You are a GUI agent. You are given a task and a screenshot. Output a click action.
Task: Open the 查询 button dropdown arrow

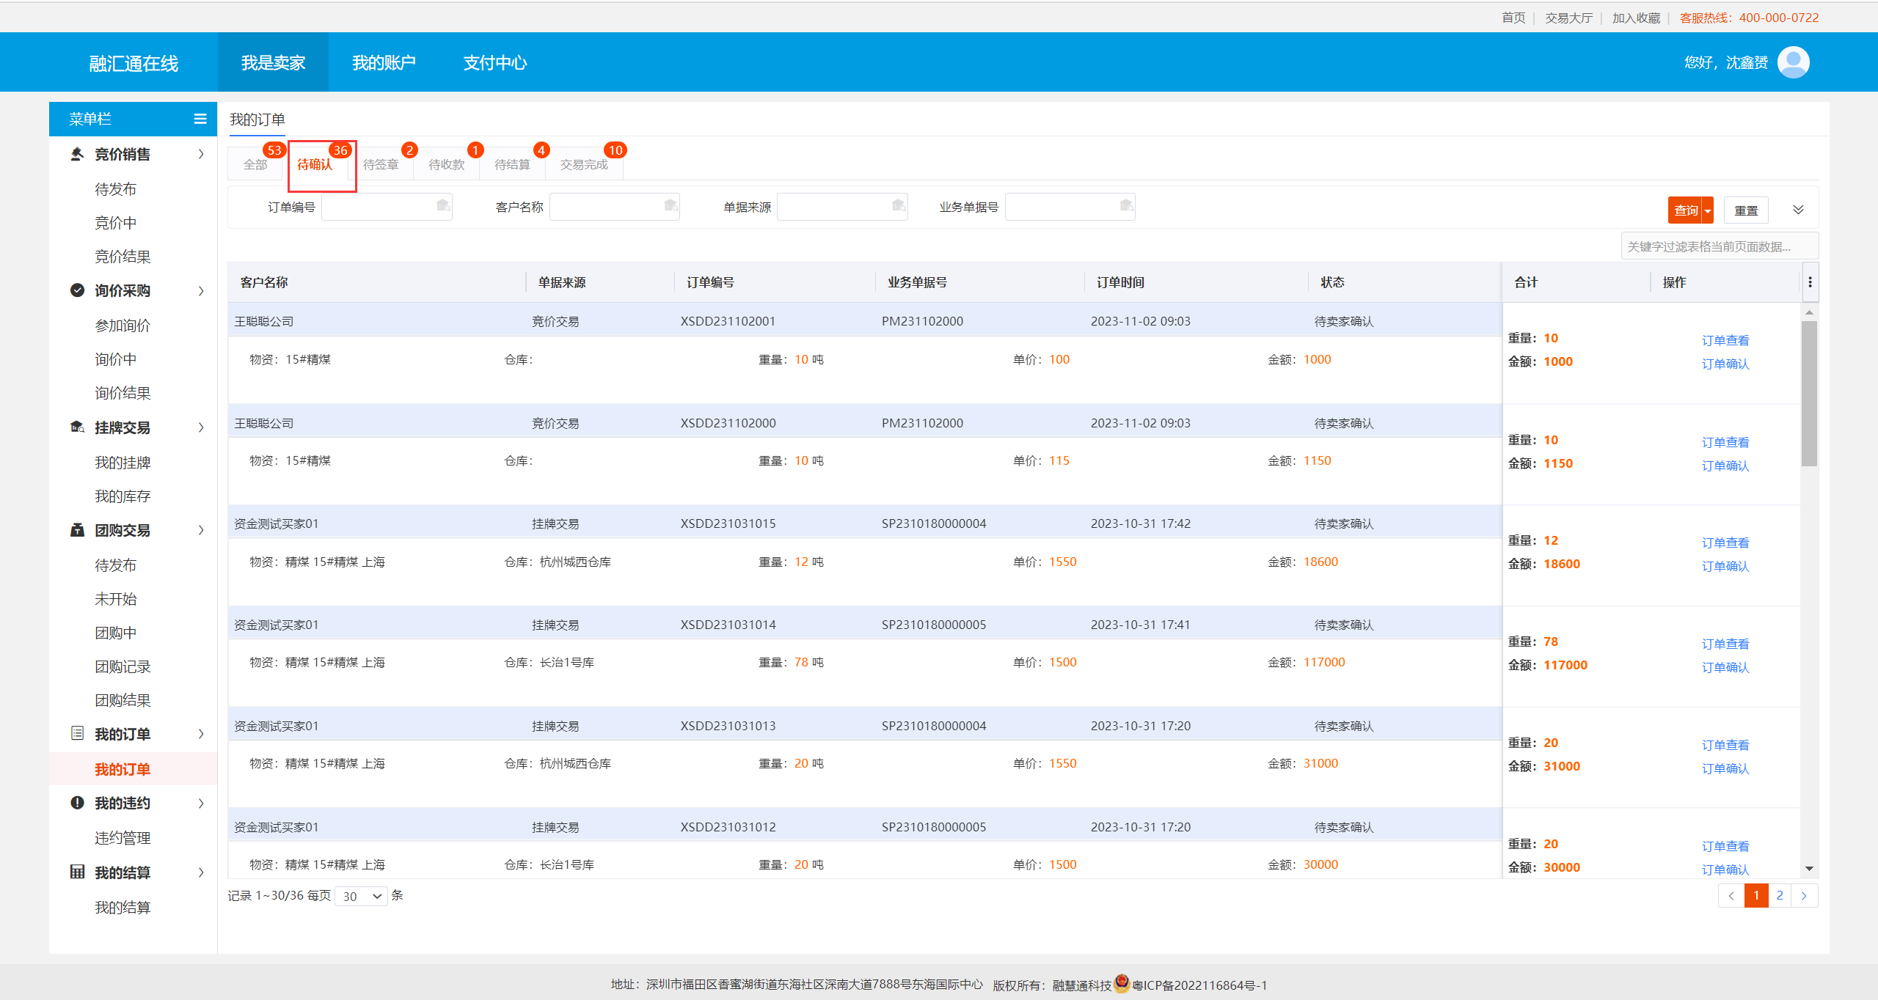click(x=1708, y=210)
